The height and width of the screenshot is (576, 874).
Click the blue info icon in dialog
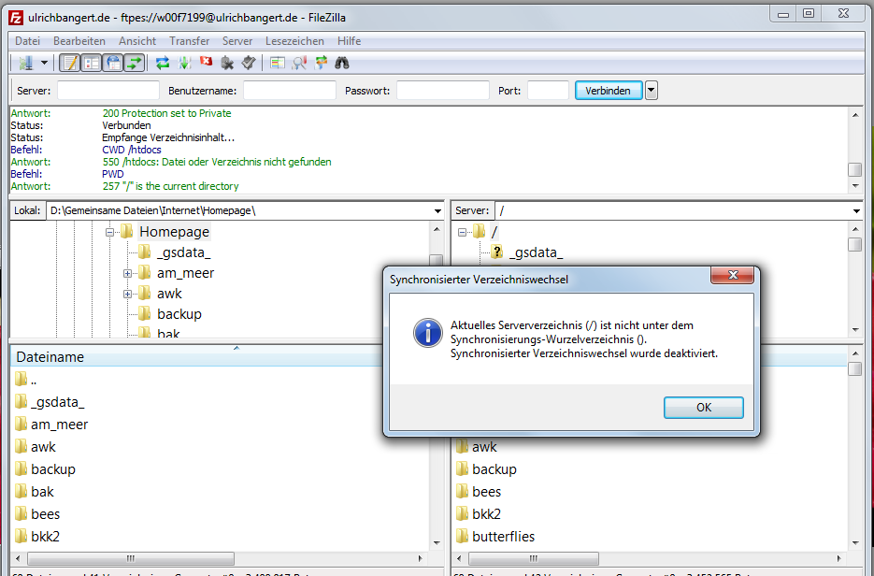(427, 333)
